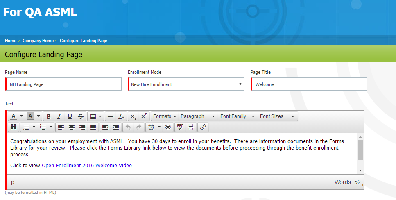This screenshot has height=200, width=396.
Task: Insert a bullet list
Action: (26, 127)
